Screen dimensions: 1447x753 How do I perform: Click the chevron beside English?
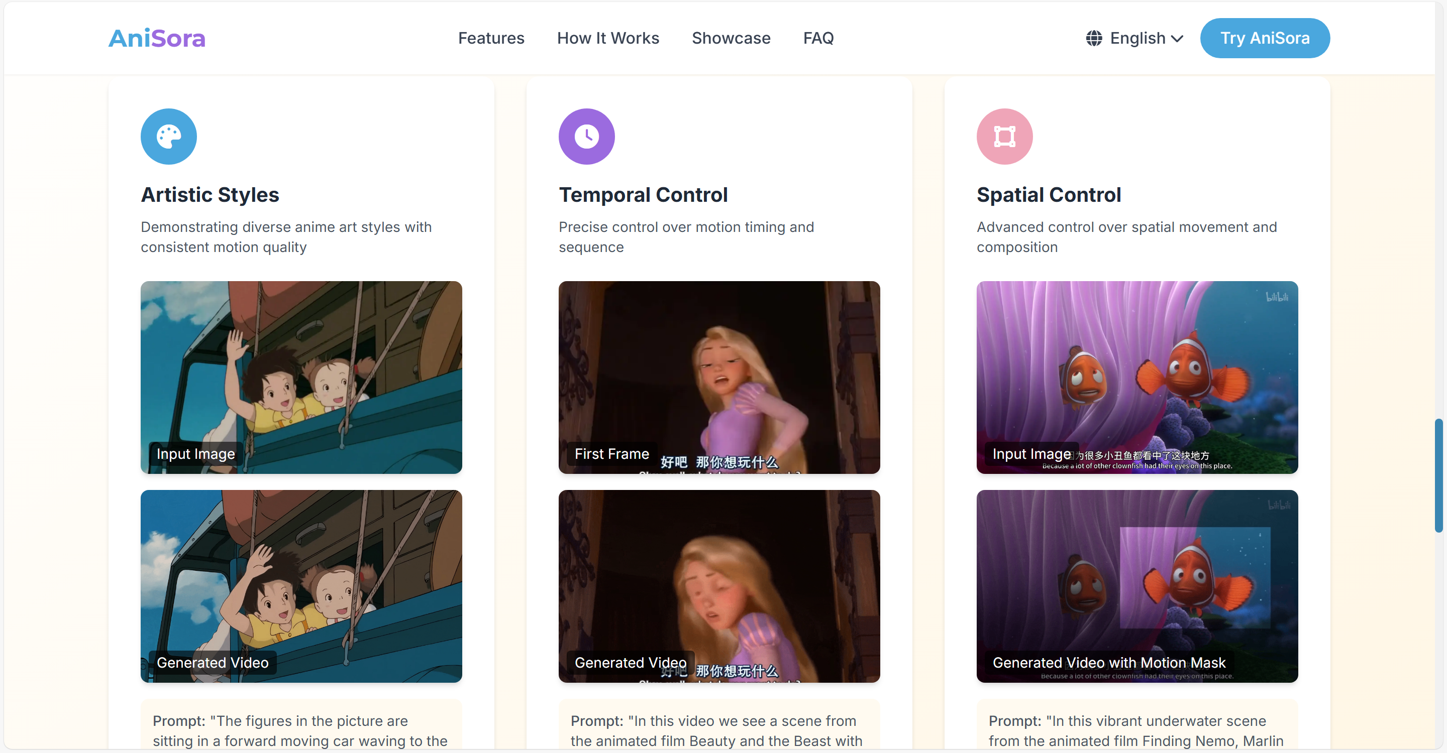[x=1178, y=39]
